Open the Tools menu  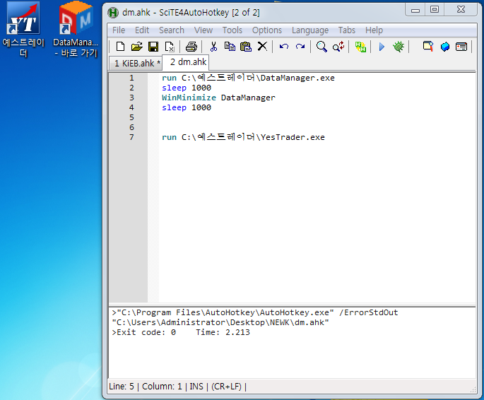[x=232, y=30]
